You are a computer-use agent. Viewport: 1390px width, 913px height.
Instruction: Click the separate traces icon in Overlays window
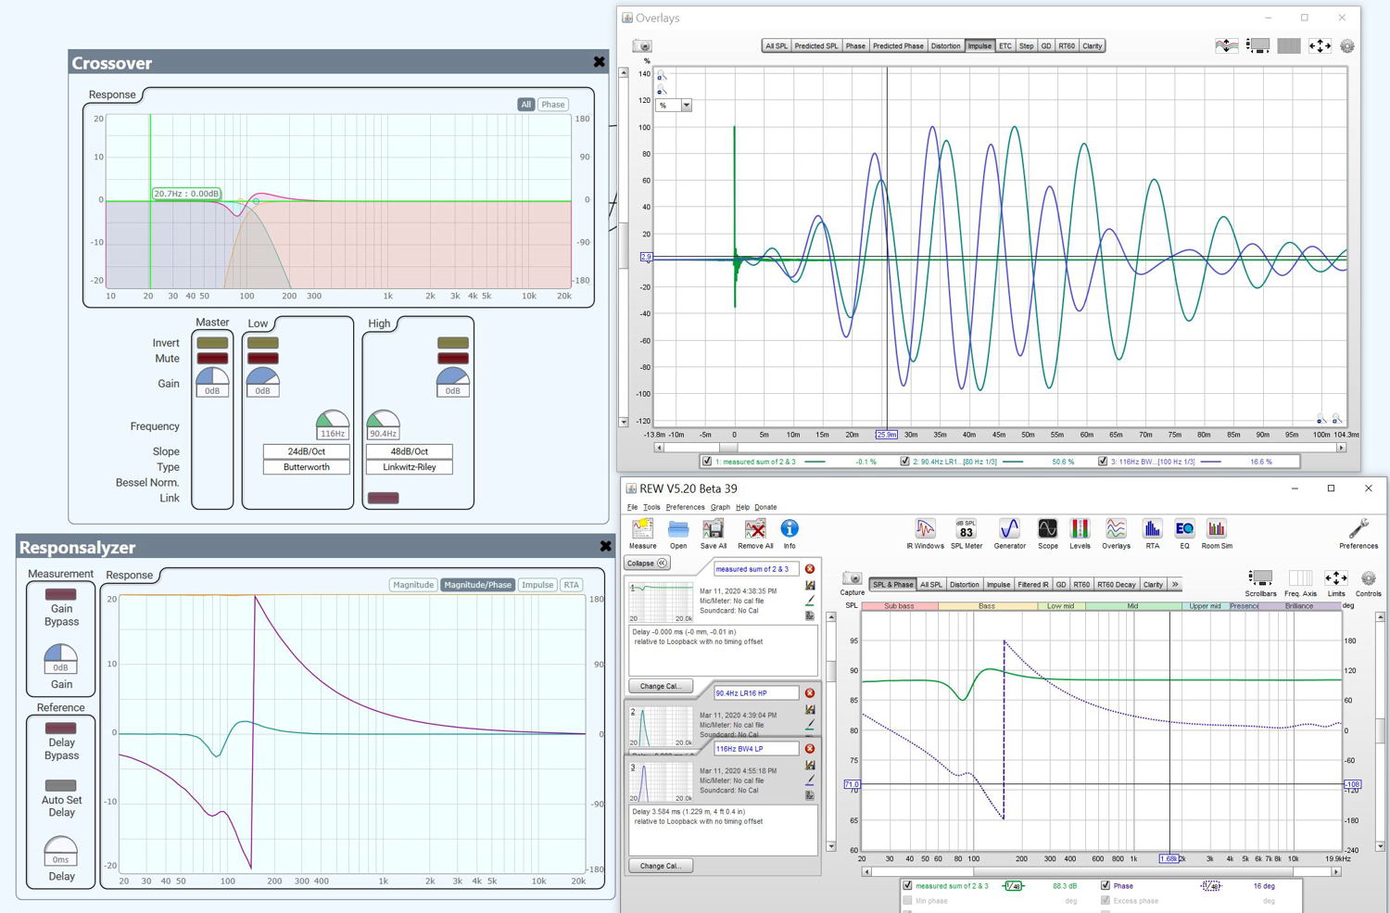(1226, 45)
